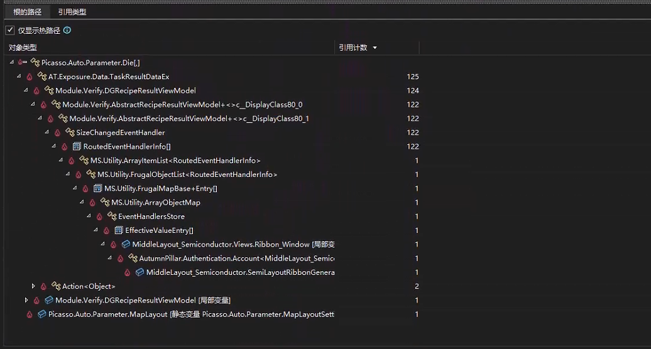This screenshot has width=651, height=349.
Task: Click array icon next to RoutedEventHandlerInfo[]
Action: 77,146
